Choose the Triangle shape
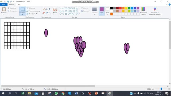Screen dimensions: 171x96 (x=77, y=8)
